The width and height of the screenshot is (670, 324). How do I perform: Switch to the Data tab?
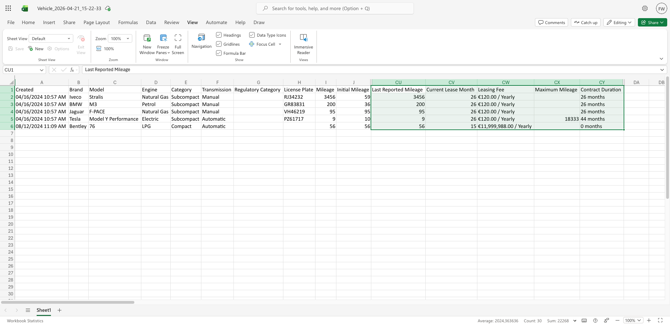click(x=151, y=22)
